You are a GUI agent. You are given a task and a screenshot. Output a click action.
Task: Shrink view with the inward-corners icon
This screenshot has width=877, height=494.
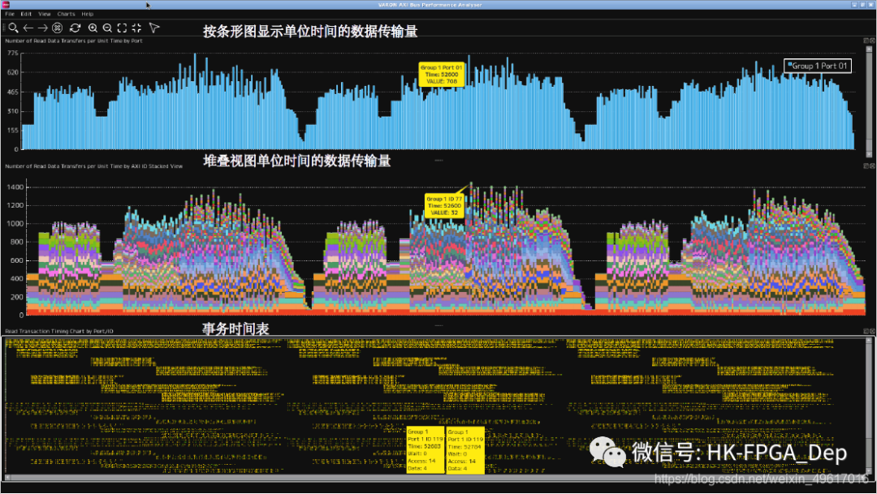click(x=136, y=28)
